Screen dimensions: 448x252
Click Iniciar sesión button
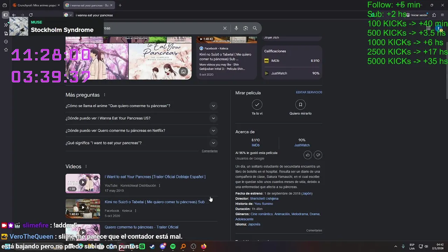tap(417, 15)
